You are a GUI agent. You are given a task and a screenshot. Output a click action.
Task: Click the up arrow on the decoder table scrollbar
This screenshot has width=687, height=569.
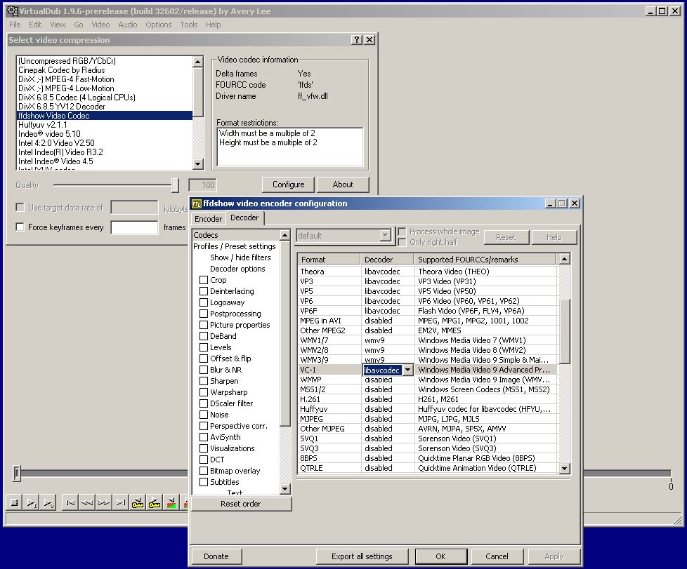click(x=564, y=259)
